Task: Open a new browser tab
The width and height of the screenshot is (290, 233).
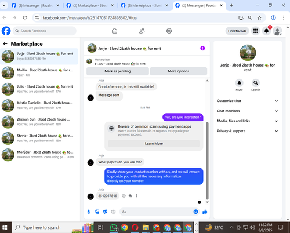Action: click(231, 5)
